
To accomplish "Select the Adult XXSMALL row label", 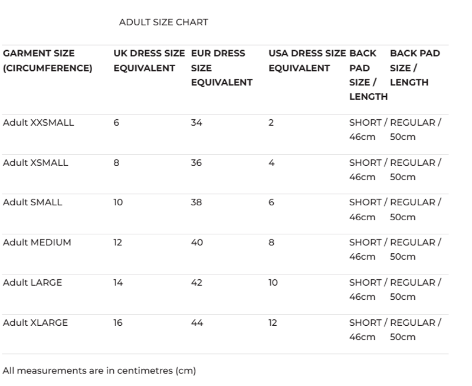I will tap(38, 123).
